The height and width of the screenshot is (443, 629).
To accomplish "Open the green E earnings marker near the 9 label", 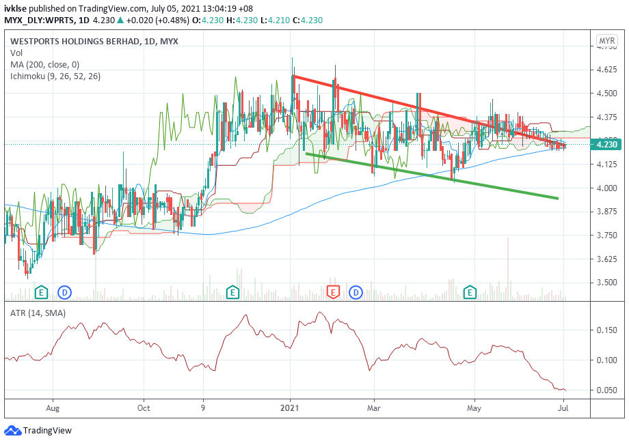I will coord(232,292).
